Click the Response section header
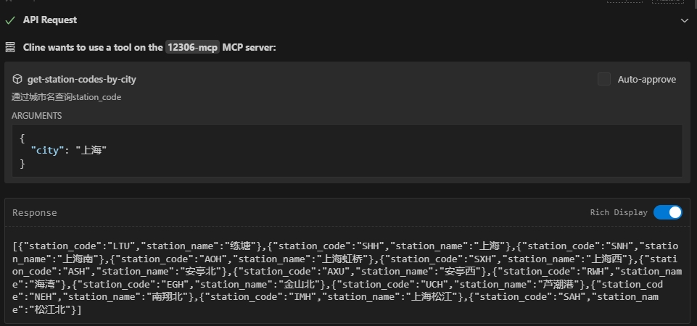 pyautogui.click(x=35, y=213)
